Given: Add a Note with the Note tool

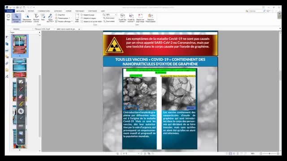Looking at the screenshot, I should coord(43,17).
